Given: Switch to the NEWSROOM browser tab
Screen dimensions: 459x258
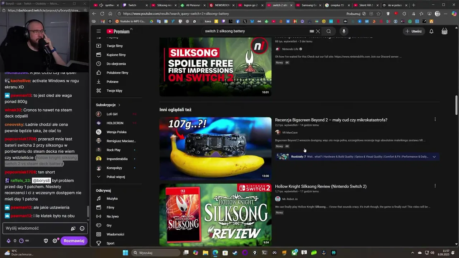Looking at the screenshot, I should 222,5.
